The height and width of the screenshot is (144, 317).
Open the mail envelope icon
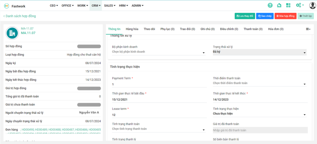pyautogui.click(x=279, y=5)
